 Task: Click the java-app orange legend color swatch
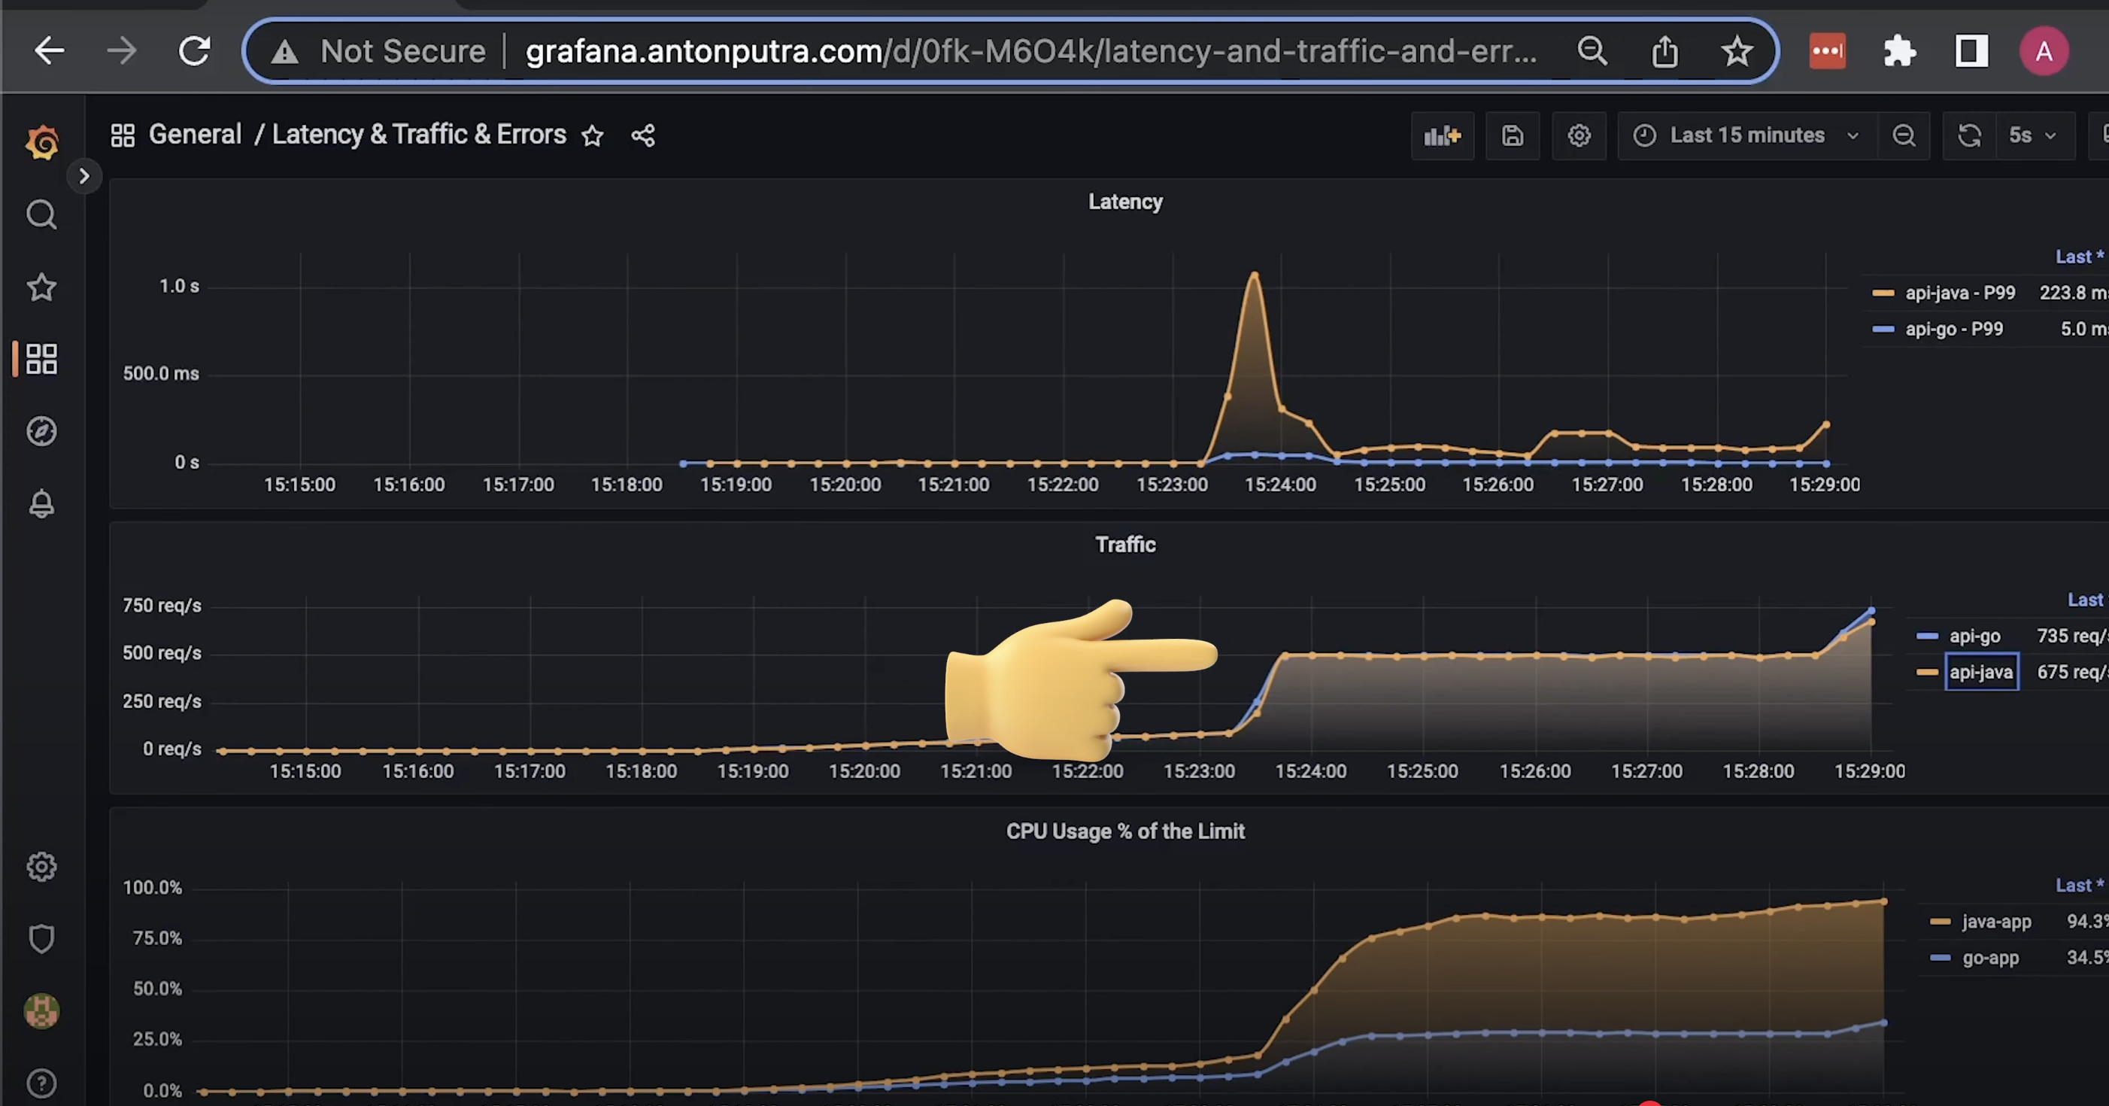[1940, 922]
